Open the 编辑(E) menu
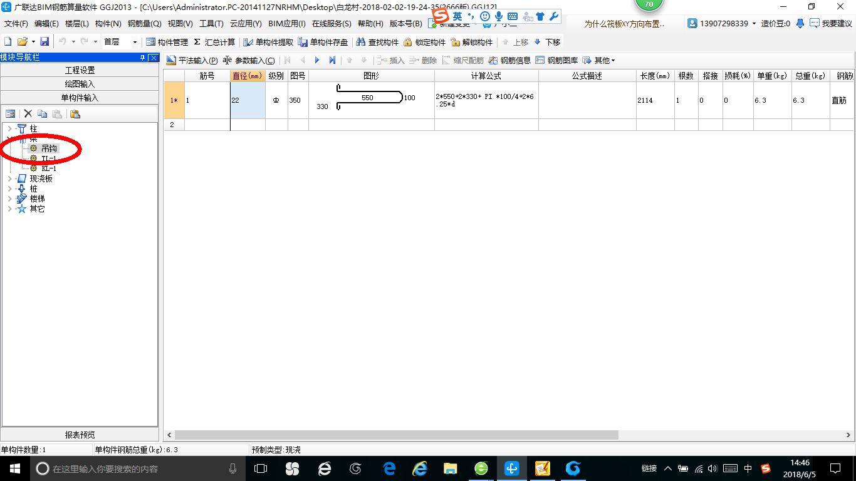This screenshot has width=856, height=481. tap(46, 24)
